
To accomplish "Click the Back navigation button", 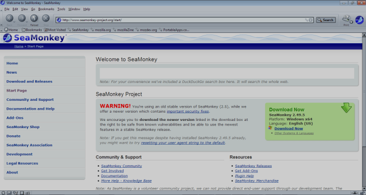I will pyautogui.click(x=10, y=18).
